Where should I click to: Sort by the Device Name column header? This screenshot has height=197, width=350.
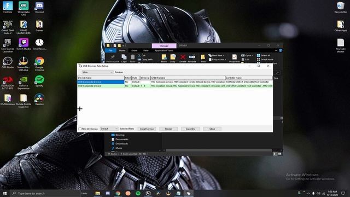pyautogui.click(x=101, y=78)
